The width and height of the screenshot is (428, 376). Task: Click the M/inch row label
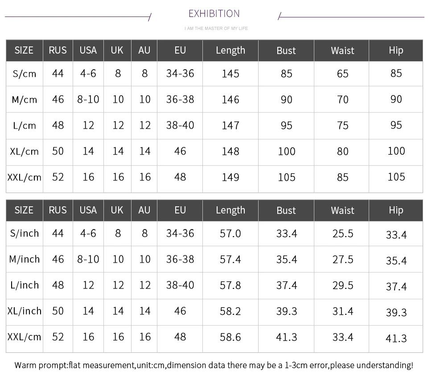point(24,259)
